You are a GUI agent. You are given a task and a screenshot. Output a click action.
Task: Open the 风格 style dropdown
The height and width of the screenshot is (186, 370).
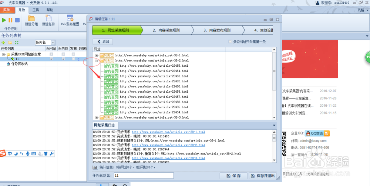tap(363, 10)
